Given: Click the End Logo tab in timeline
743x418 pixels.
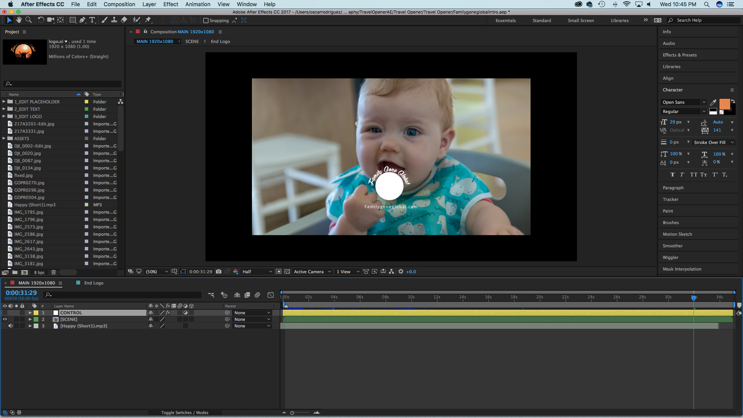Looking at the screenshot, I should [93, 282].
